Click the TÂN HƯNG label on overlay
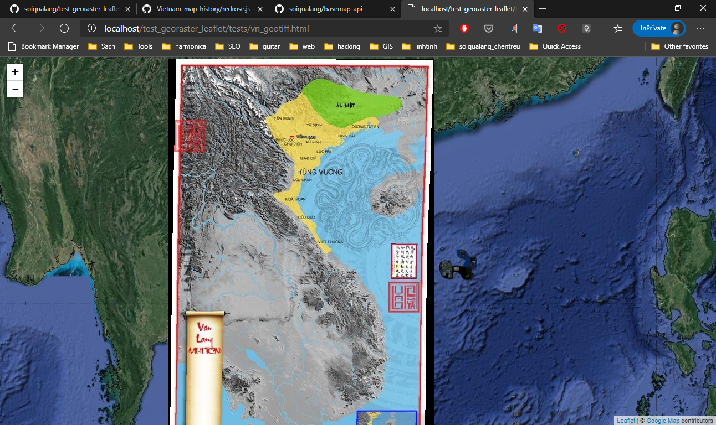The height and width of the screenshot is (425, 716). tap(283, 118)
